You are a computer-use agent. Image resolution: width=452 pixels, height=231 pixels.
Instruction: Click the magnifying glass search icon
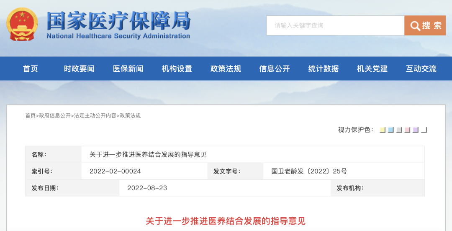point(415,26)
